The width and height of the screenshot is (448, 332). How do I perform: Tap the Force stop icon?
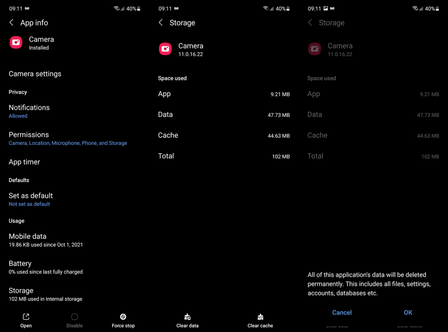coord(123,317)
